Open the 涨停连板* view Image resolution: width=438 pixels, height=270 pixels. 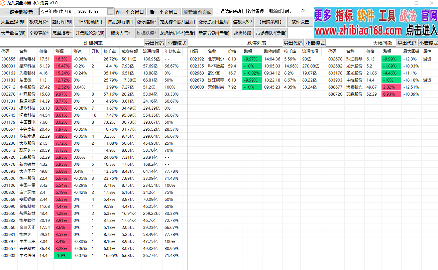[x=146, y=22]
